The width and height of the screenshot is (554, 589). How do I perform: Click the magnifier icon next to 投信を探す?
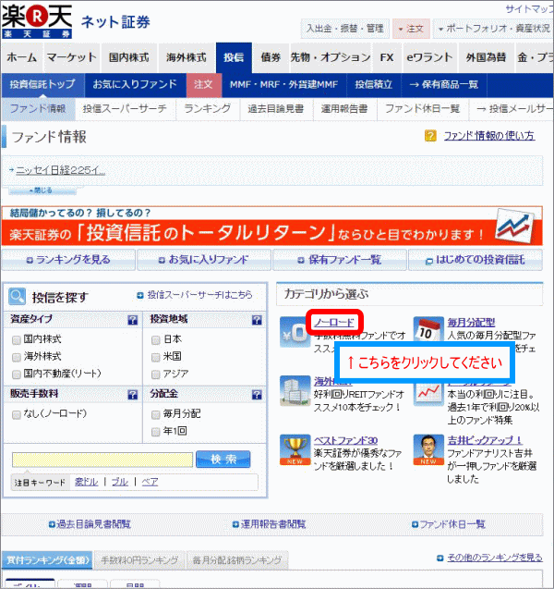click(17, 297)
